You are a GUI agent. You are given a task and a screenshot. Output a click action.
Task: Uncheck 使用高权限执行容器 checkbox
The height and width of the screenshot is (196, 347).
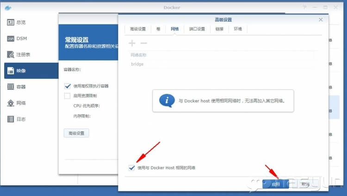[x=68, y=86]
